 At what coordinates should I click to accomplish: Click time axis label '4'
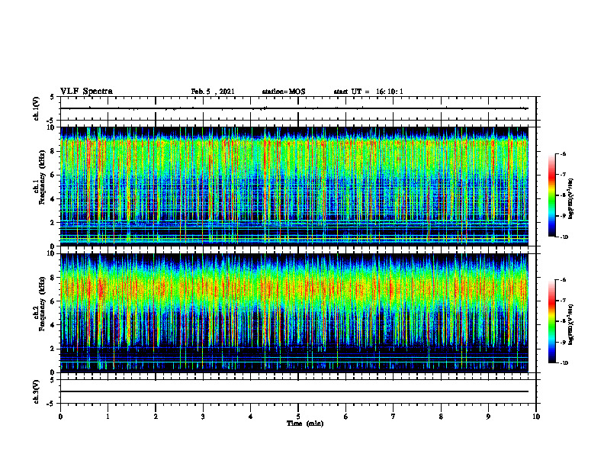pos(251,417)
